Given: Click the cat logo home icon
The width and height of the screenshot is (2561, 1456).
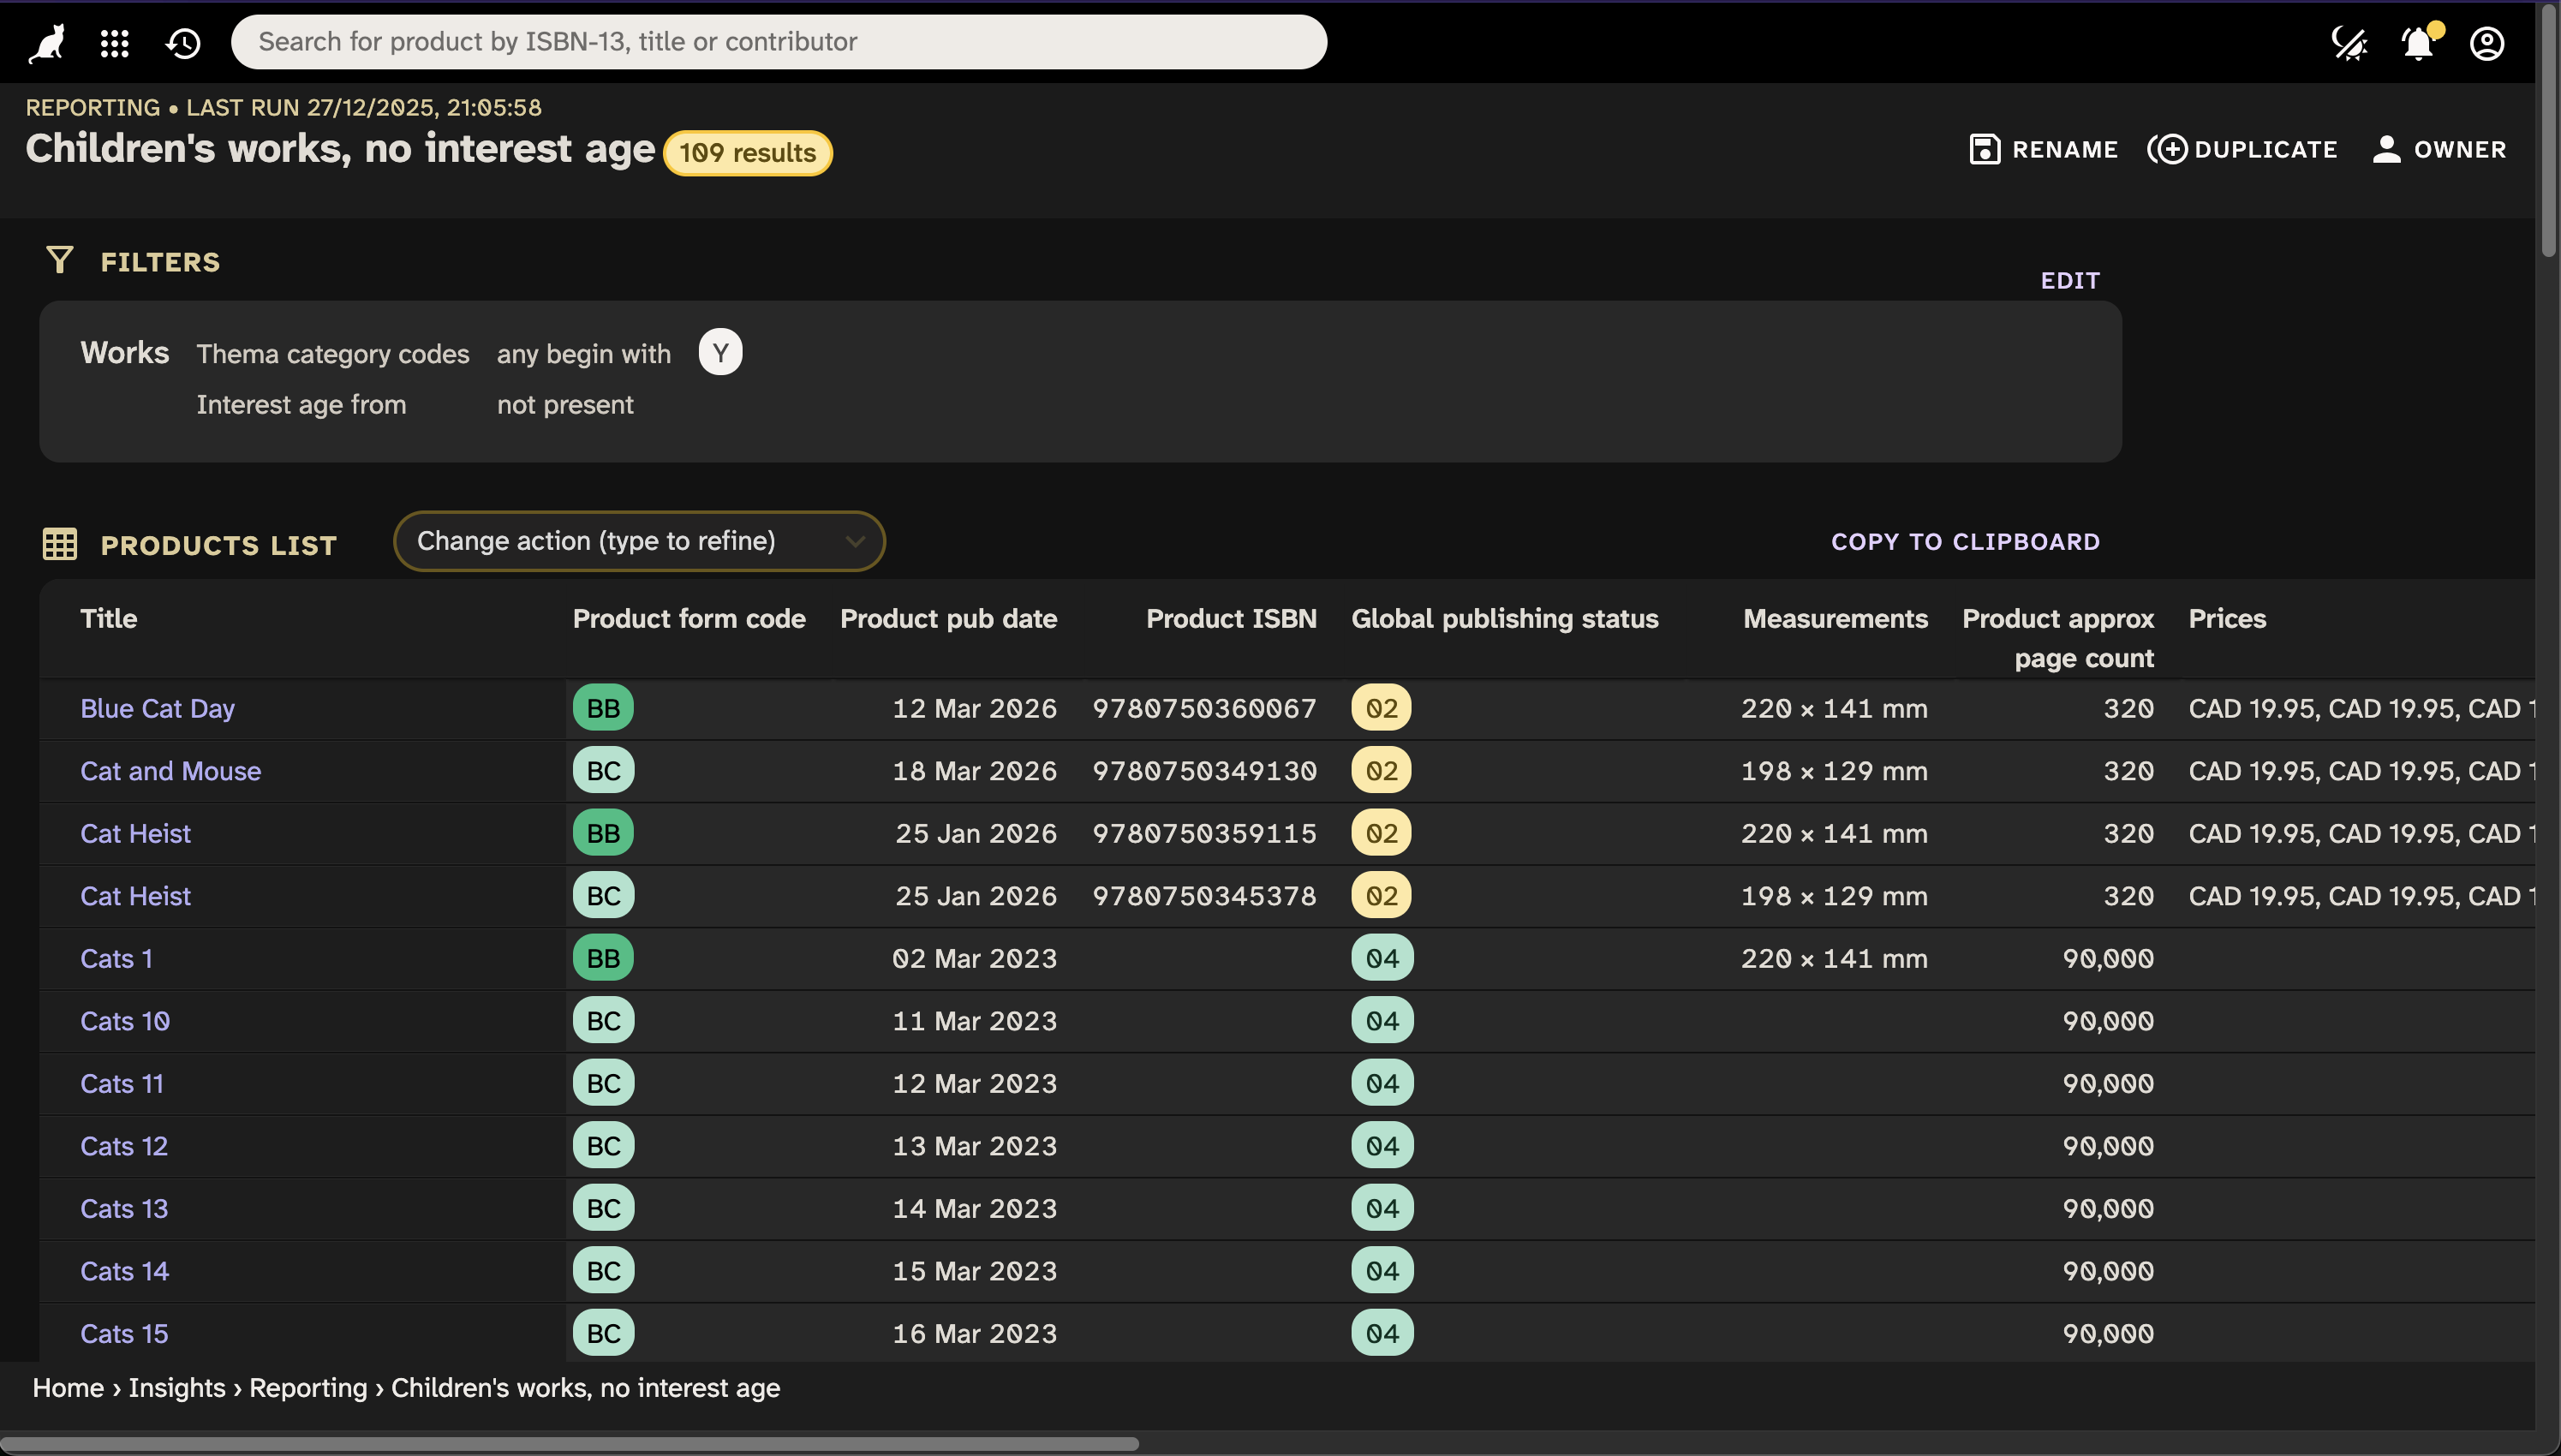Looking at the screenshot, I should [x=46, y=42].
